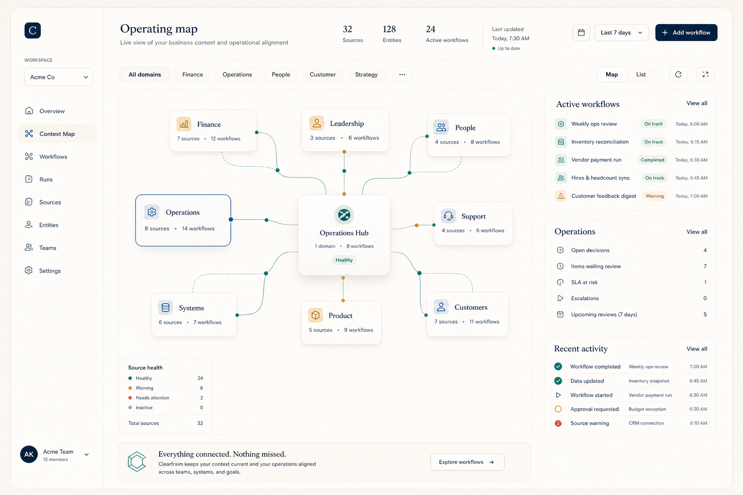Click the Settings gear icon
The width and height of the screenshot is (743, 495).
point(29,270)
